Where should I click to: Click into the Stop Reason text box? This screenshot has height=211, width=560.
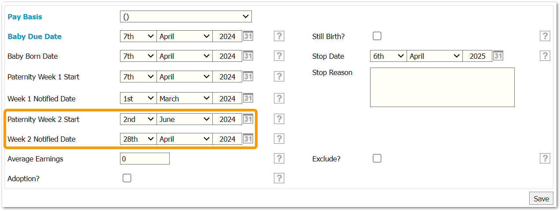coord(442,87)
